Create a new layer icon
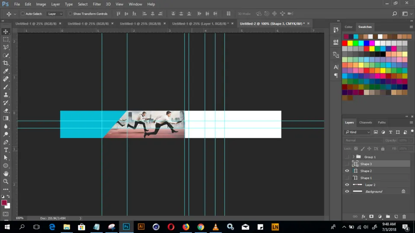The image size is (415, 233). 396,217
